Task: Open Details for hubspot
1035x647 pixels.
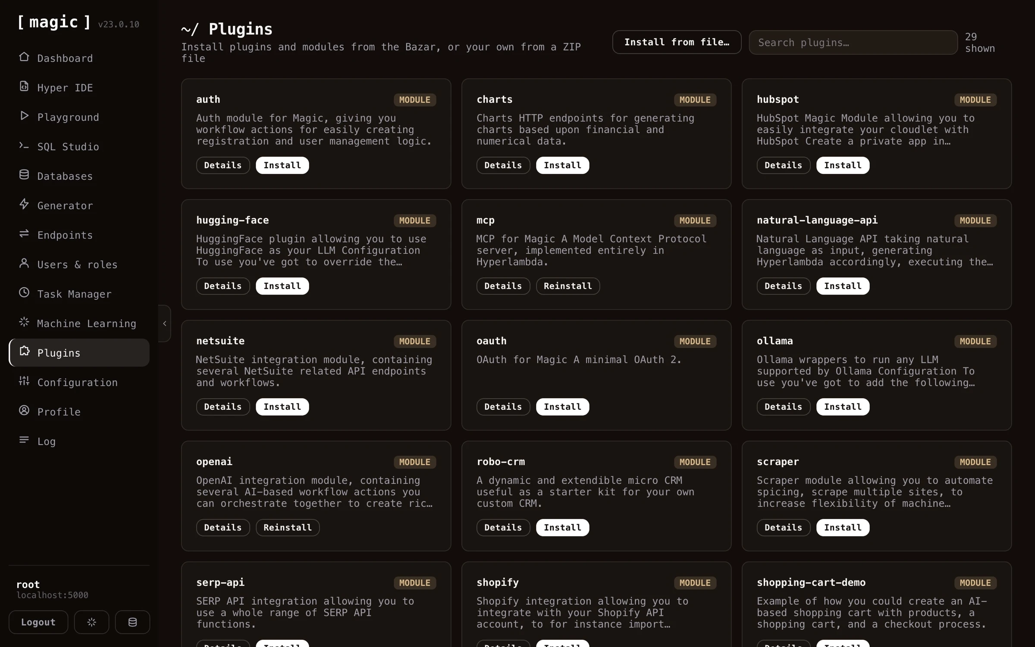Action: click(x=784, y=165)
